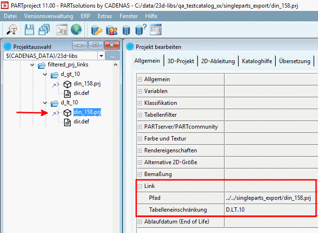Screen dimensions: 318x233
Task: Switch to the Kataloghilfe tab
Action: [257, 61]
